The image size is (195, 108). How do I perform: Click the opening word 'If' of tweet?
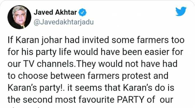pyautogui.click(x=10, y=40)
